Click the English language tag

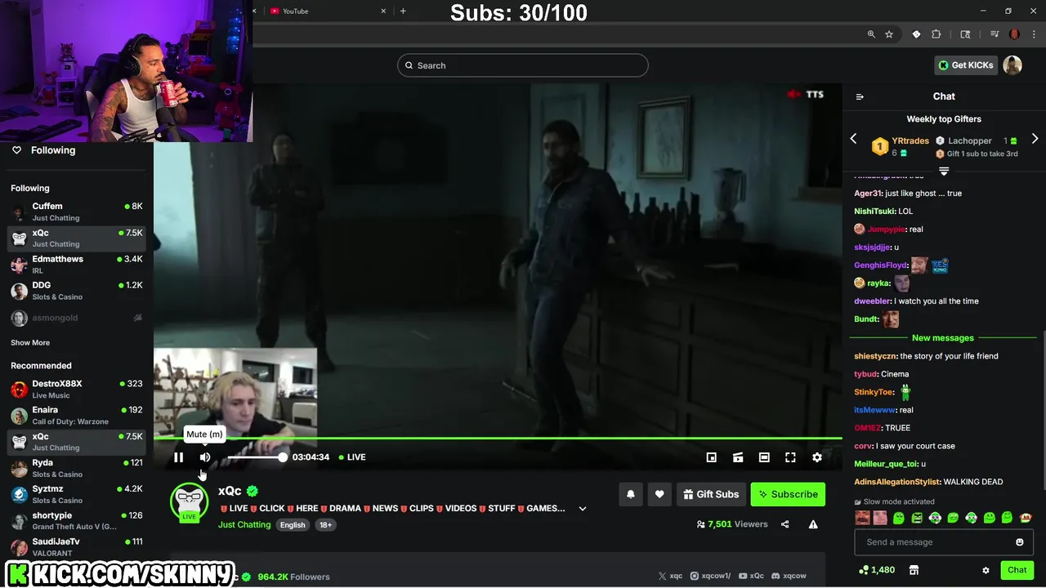[x=293, y=525]
